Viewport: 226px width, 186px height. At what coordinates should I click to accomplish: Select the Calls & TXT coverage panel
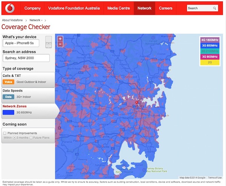(28, 80)
